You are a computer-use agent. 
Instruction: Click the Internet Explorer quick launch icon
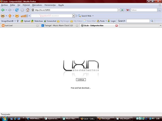click(x=15, y=119)
